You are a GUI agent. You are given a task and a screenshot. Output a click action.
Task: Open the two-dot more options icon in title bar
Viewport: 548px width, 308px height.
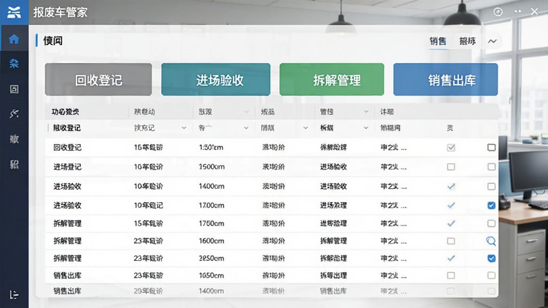click(517, 12)
